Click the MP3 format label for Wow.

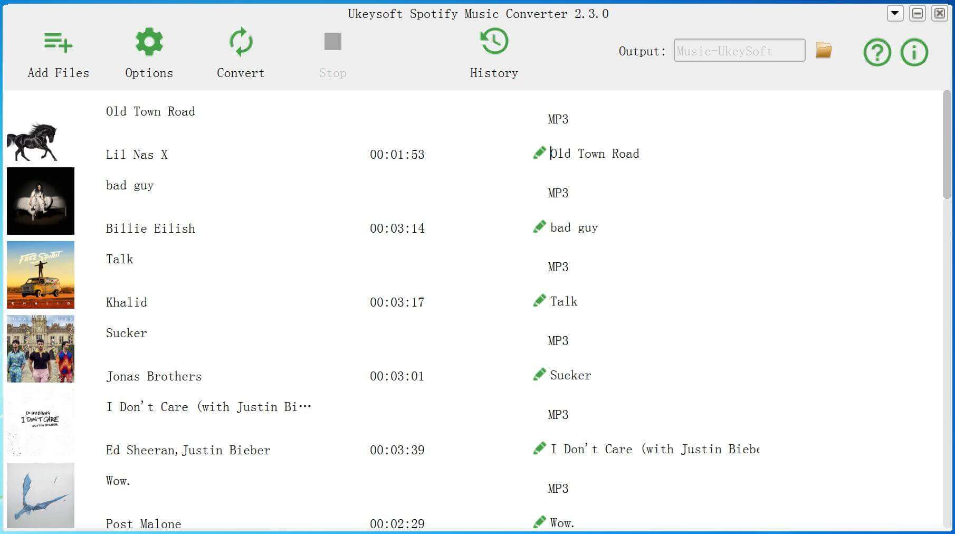(x=558, y=489)
